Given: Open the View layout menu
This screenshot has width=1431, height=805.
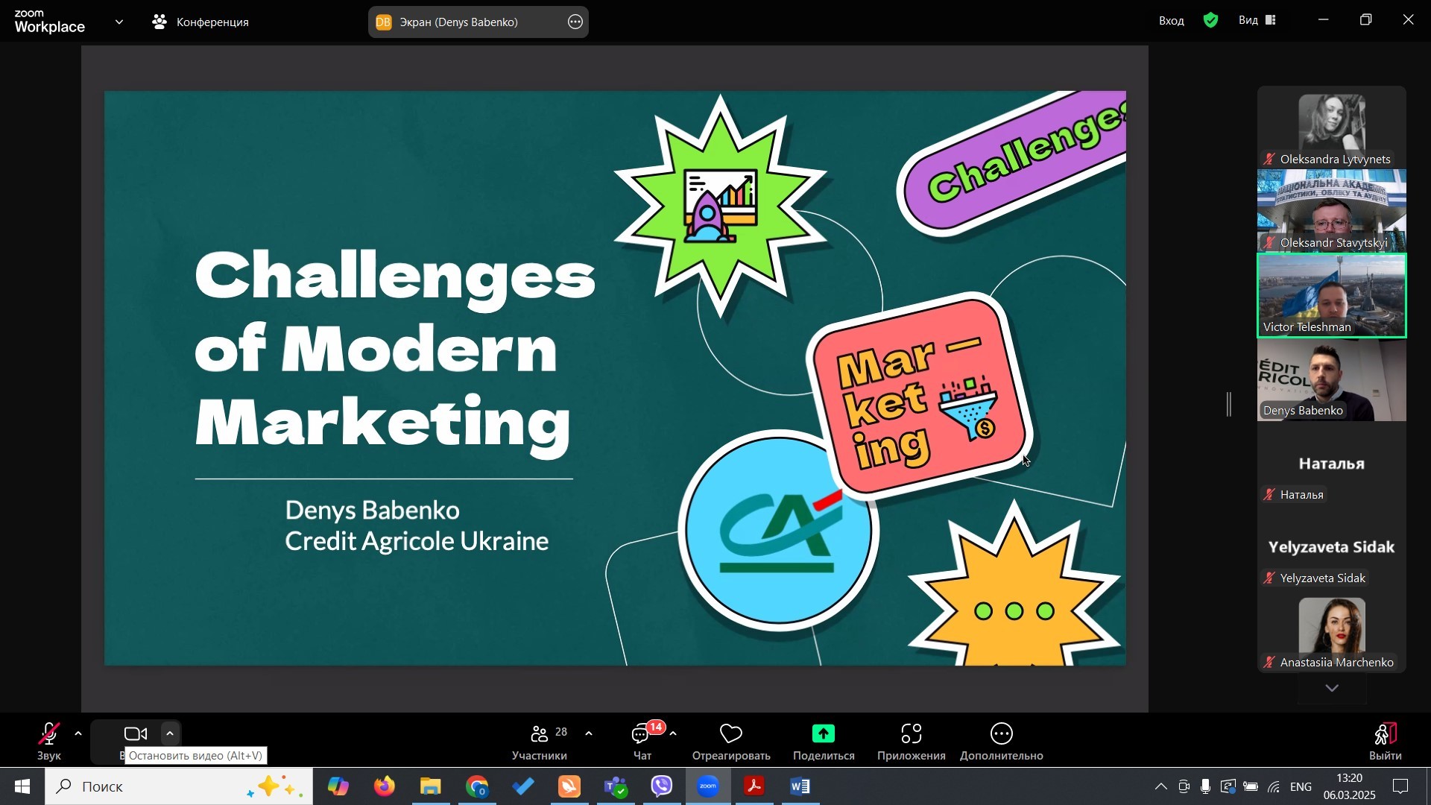Looking at the screenshot, I should [1257, 21].
